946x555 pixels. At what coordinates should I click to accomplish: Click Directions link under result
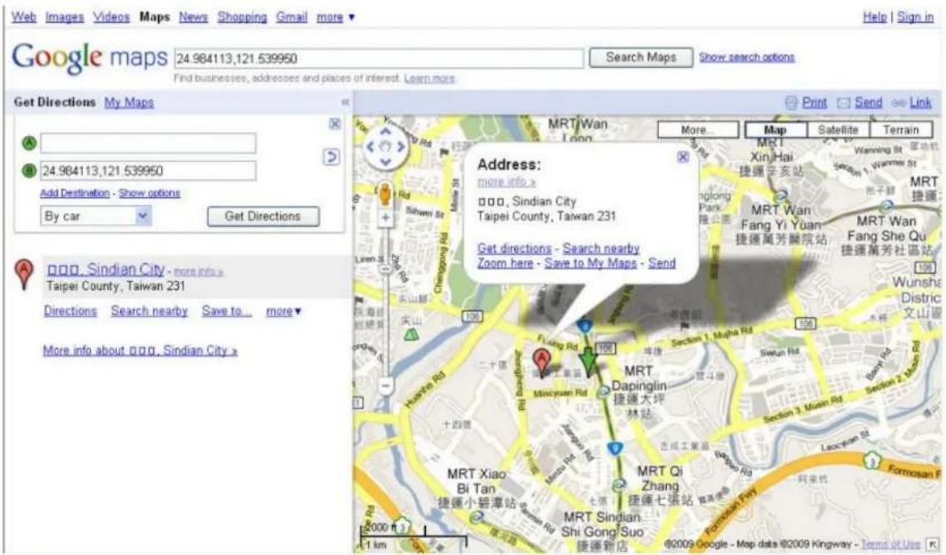coord(70,311)
